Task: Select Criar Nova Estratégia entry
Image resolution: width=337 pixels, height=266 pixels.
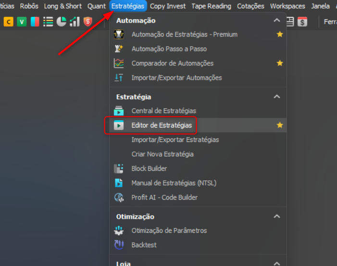Action: pyautogui.click(x=198, y=154)
